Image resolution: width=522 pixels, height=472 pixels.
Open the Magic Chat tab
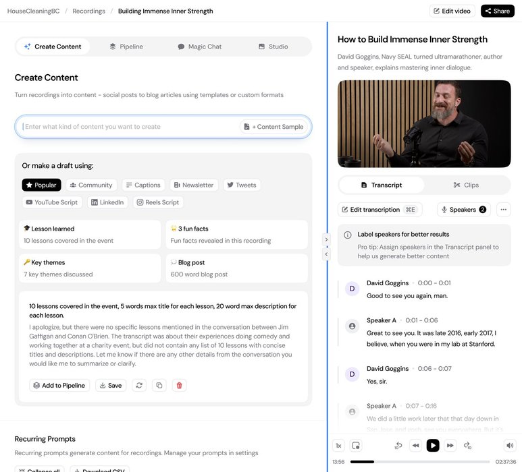tap(200, 47)
